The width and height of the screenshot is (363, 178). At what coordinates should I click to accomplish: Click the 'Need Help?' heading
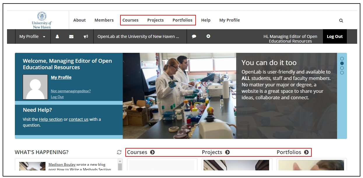click(x=37, y=110)
